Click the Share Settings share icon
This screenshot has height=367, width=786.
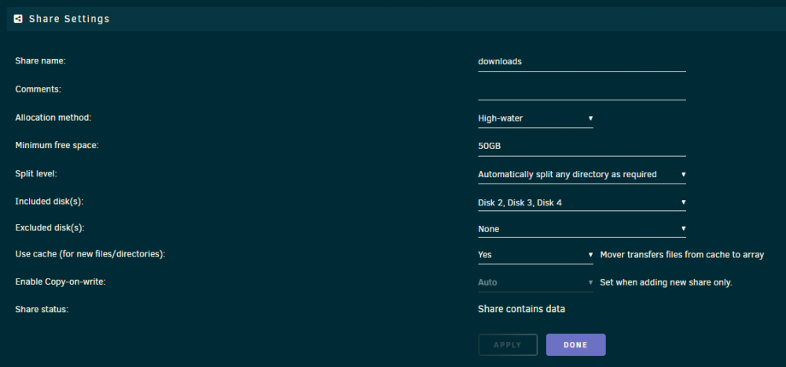click(x=18, y=19)
